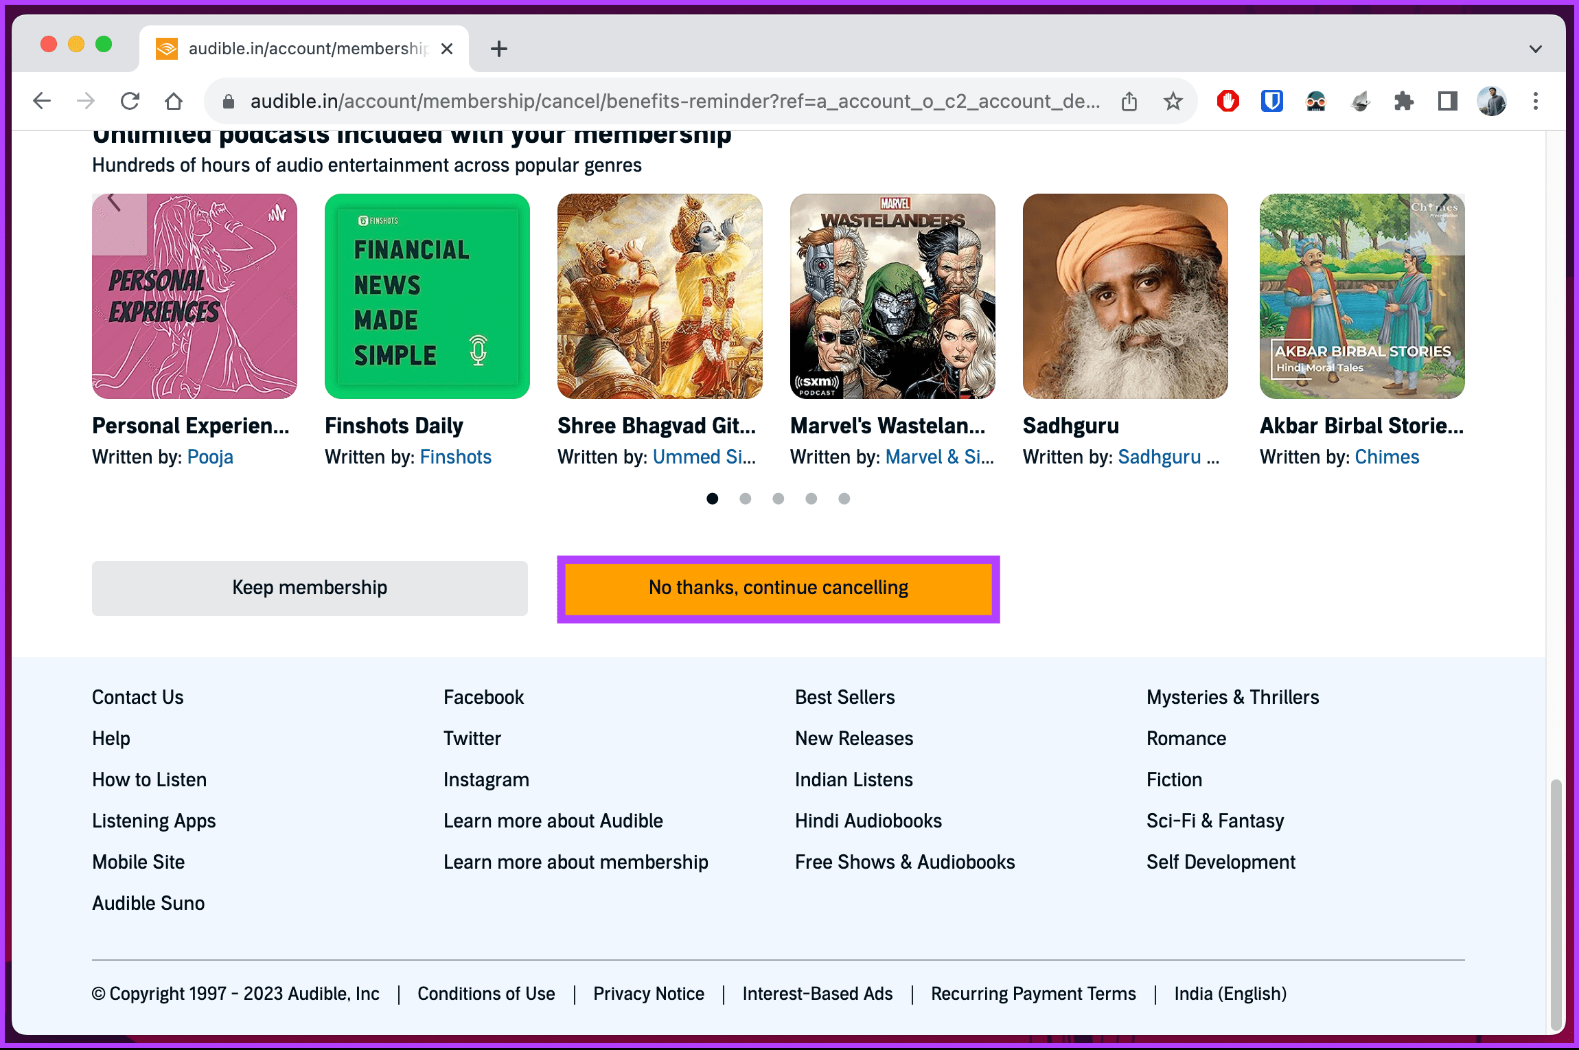Open a new tab with plus button
Screen dimensions: 1579x1050
(499, 49)
